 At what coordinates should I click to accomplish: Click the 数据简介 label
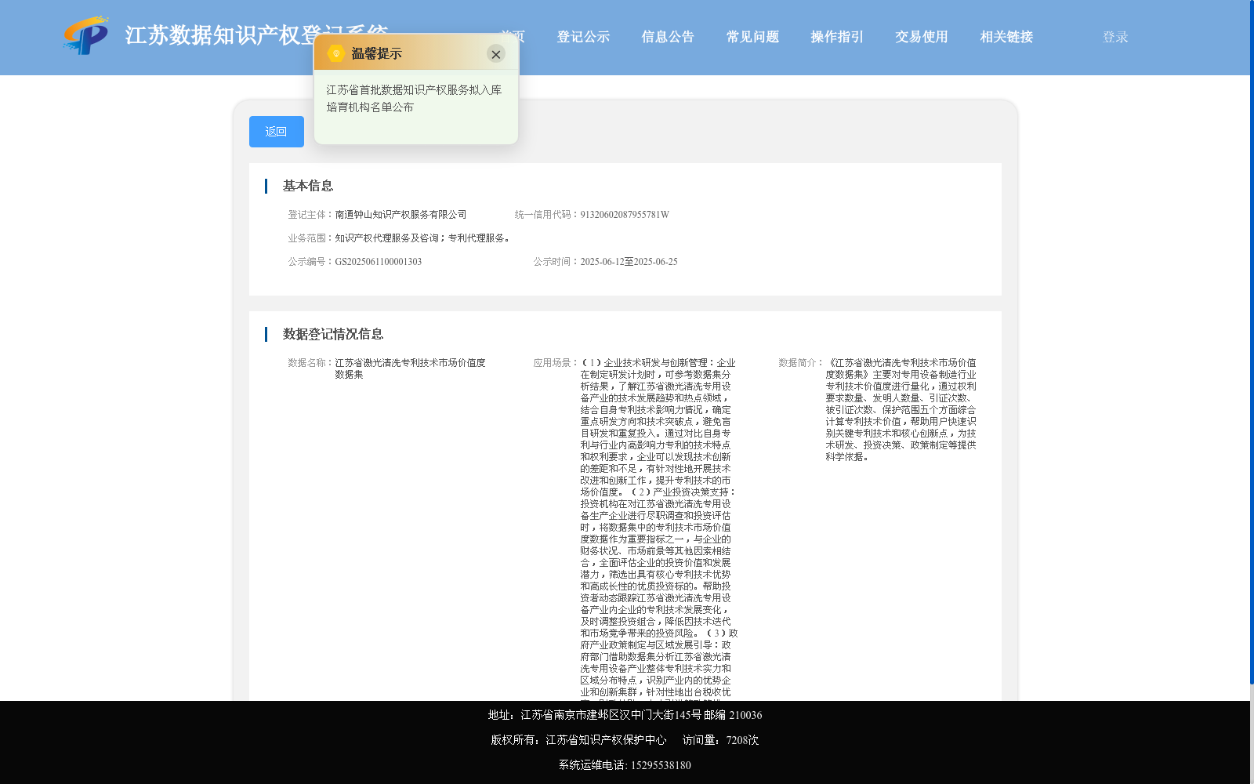pos(801,363)
